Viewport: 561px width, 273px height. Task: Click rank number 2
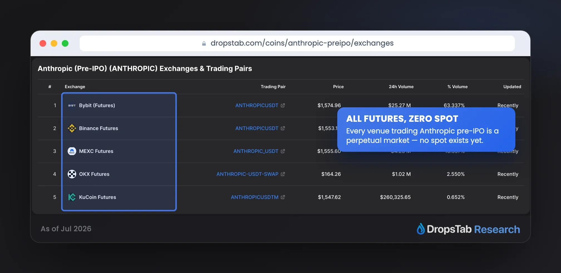click(x=55, y=128)
